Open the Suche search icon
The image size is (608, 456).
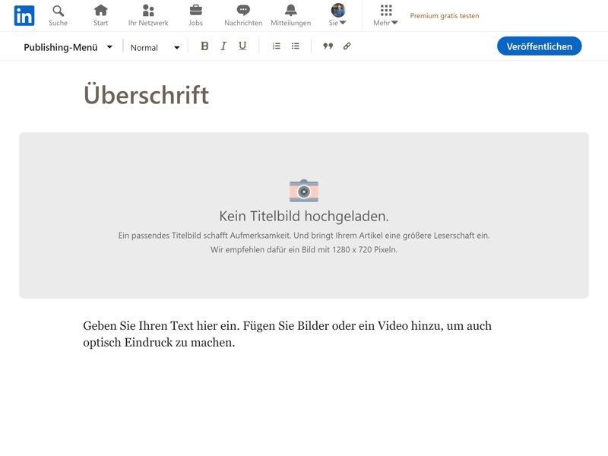59,11
